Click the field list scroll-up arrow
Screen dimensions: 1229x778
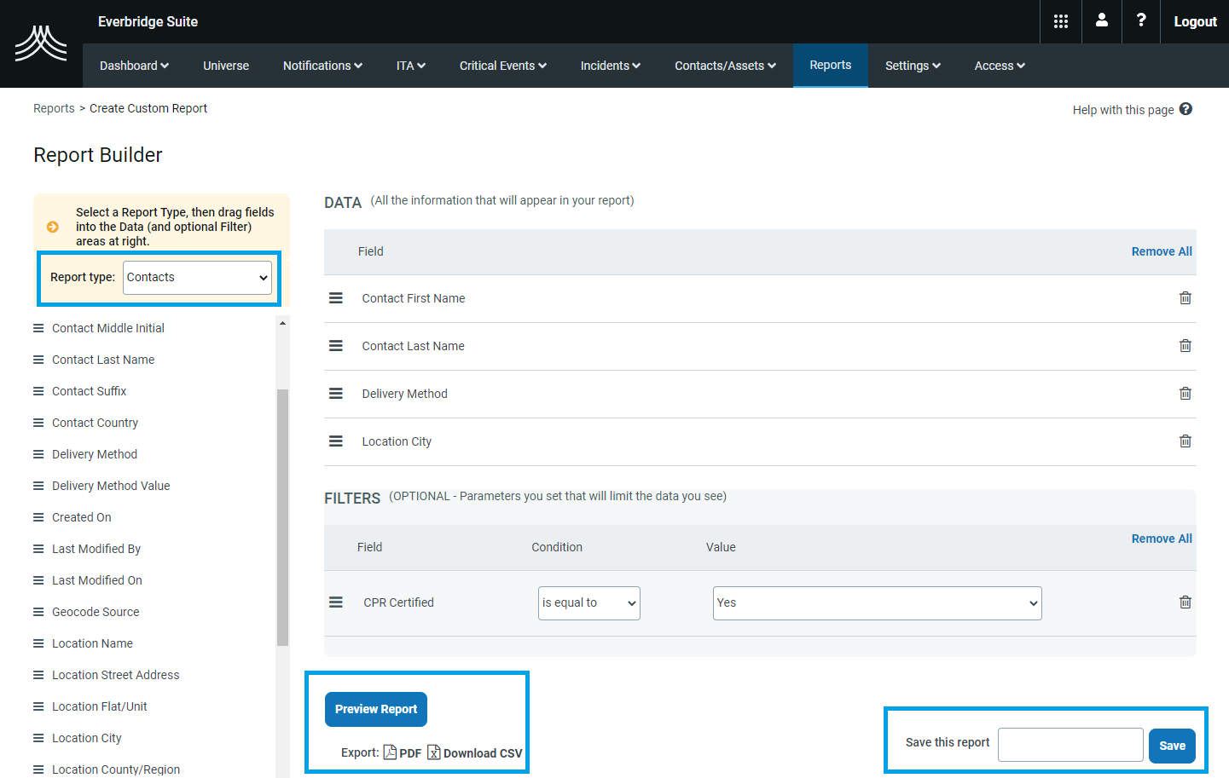(282, 323)
